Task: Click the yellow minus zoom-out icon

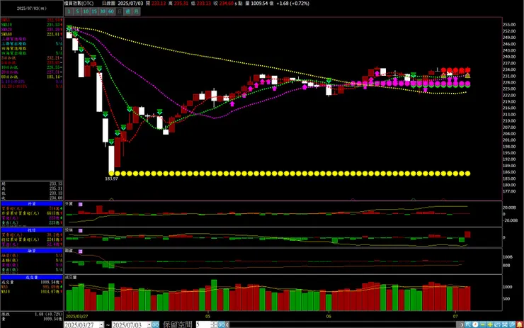Action: [482, 324]
